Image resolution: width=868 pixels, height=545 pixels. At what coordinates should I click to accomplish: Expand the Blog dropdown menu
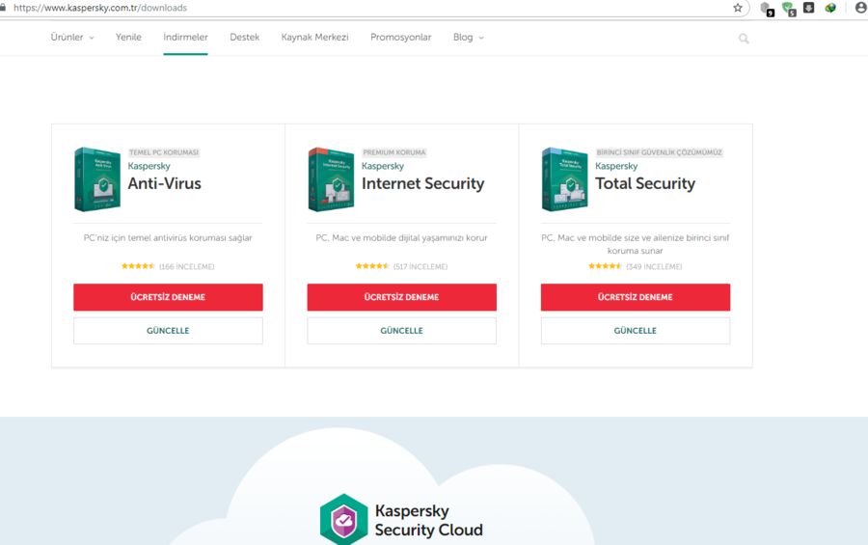point(469,37)
